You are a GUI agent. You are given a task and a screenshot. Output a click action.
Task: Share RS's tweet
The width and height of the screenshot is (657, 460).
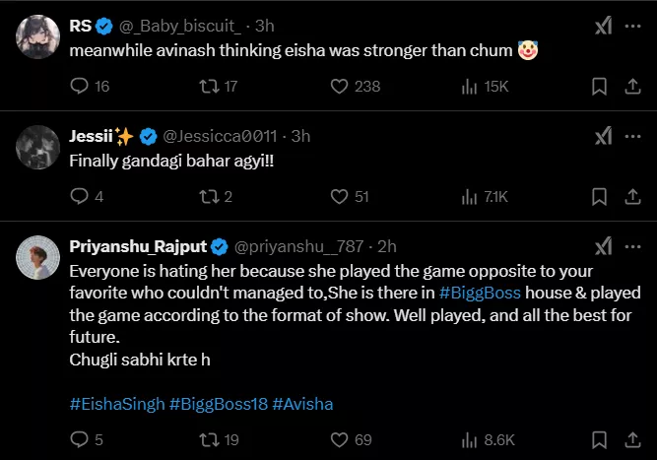(x=630, y=87)
